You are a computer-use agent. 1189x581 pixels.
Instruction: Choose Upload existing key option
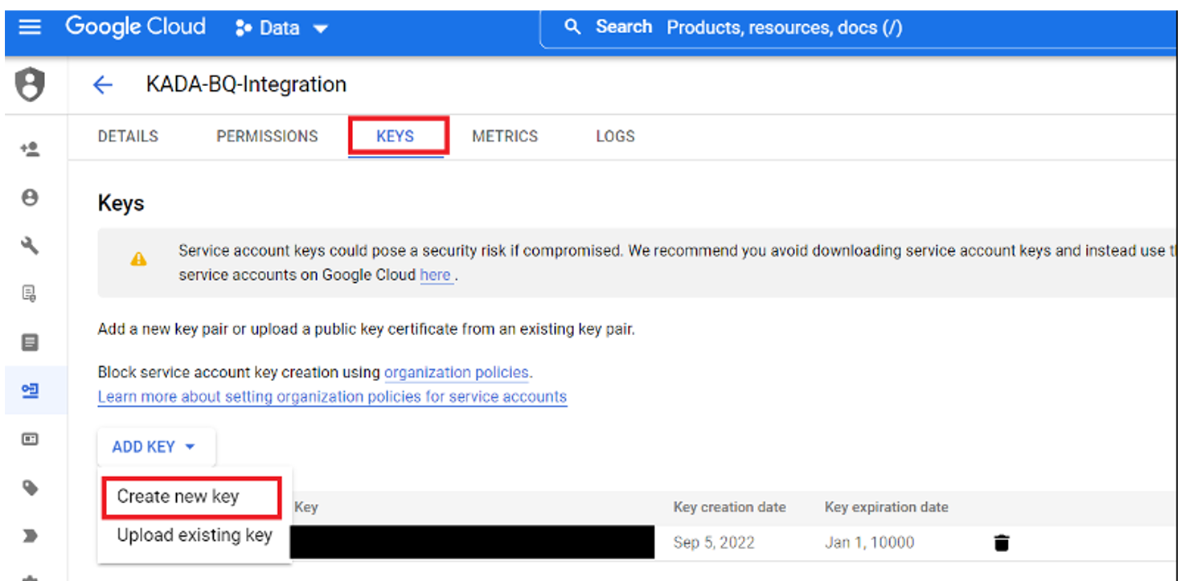coord(195,535)
